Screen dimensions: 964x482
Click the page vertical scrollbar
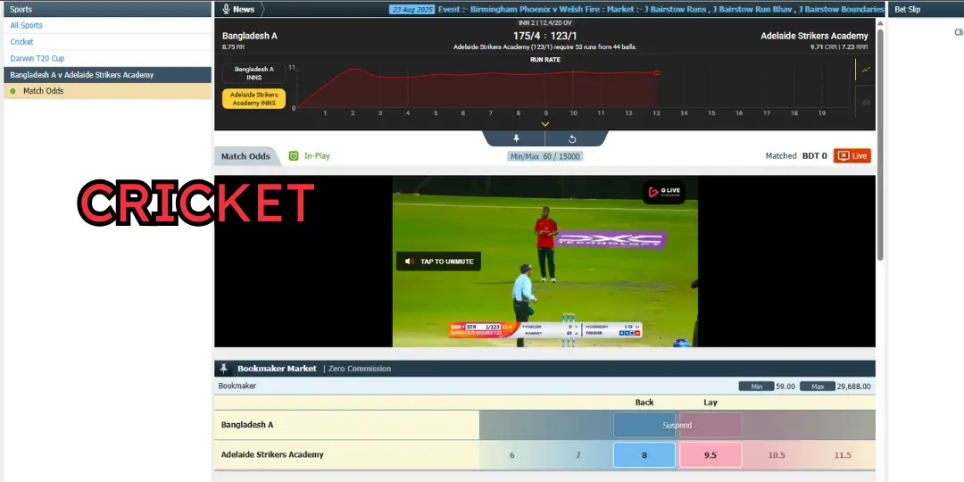[x=880, y=145]
